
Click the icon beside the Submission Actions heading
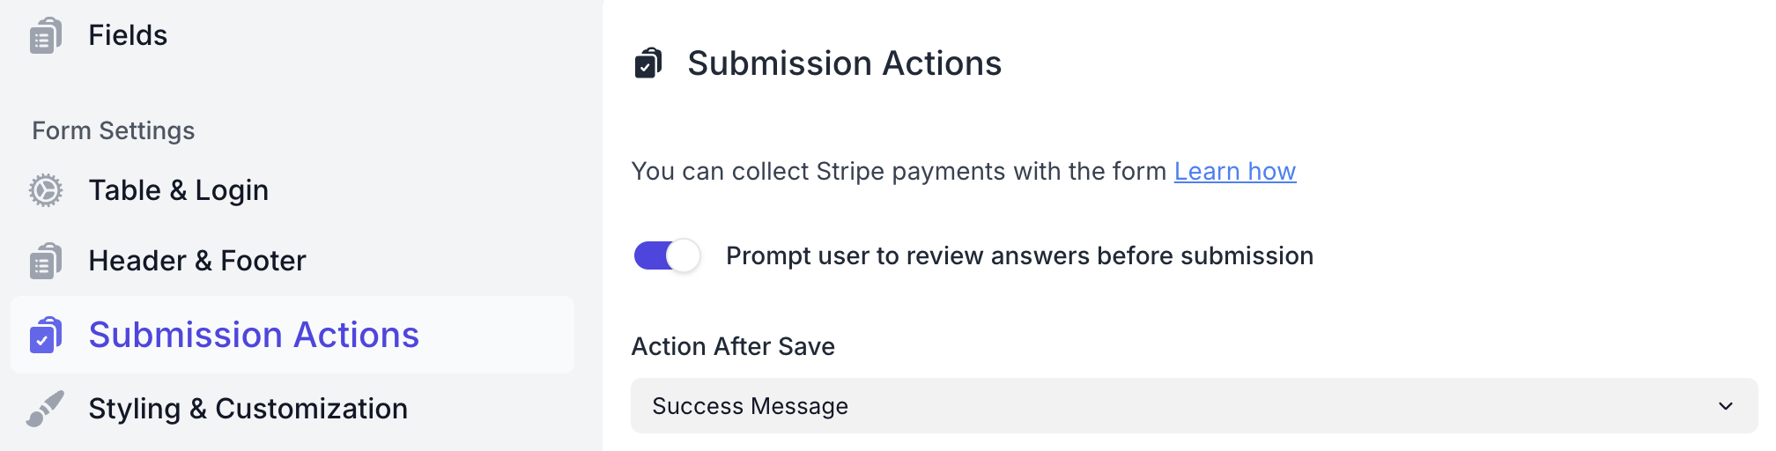coord(648,63)
